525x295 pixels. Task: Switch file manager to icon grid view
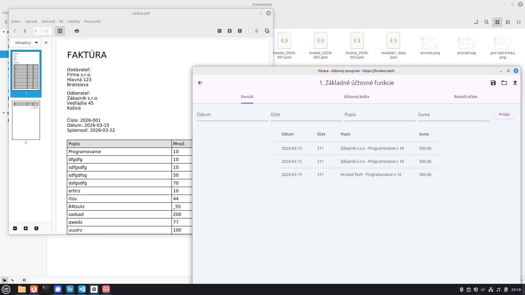[x=497, y=22]
